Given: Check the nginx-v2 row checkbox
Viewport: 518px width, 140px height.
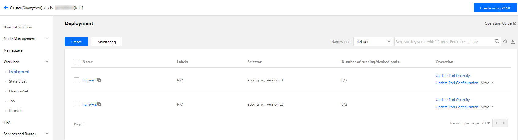Looking at the screenshot, I should [x=76, y=104].
